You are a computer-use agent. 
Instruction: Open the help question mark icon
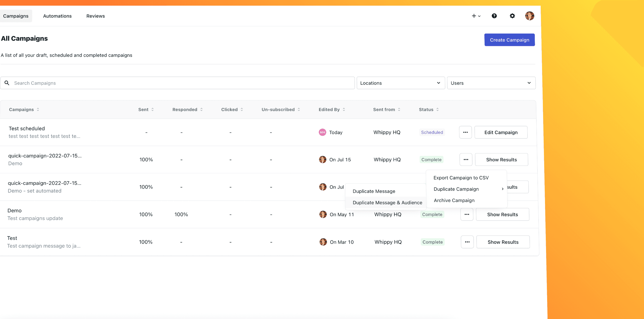[494, 16]
